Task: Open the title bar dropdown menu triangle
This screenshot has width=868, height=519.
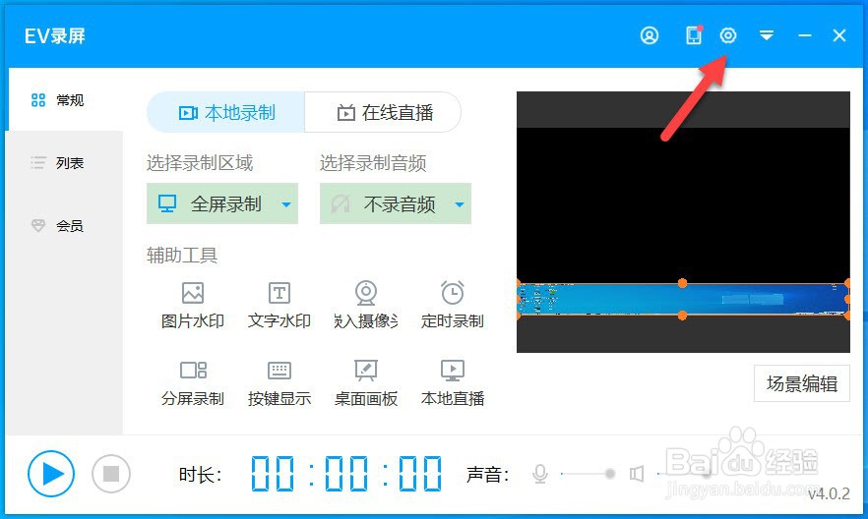Action: pyautogui.click(x=767, y=36)
